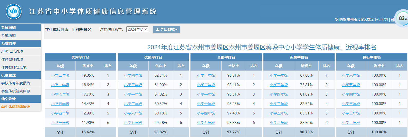Image resolution: width=408 pixels, height=139 pixels.
Task: Click the page heading 学生体质健康、近视率排名
Action: click(68, 30)
